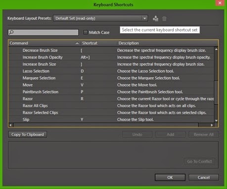Image resolution: width=227 pixels, height=189 pixels.
Task: Click the Shortcut column header
Action: click(98, 43)
